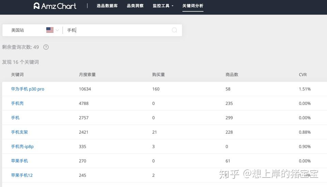Click monthly search value 2757
The width and height of the screenshot is (327, 187).
pyautogui.click(x=84, y=118)
